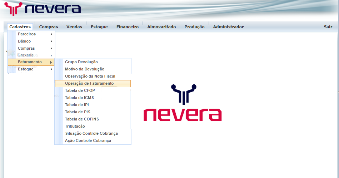This screenshot has width=339, height=178.
Task: Select Tabela de COFINS
Action: tap(93, 119)
